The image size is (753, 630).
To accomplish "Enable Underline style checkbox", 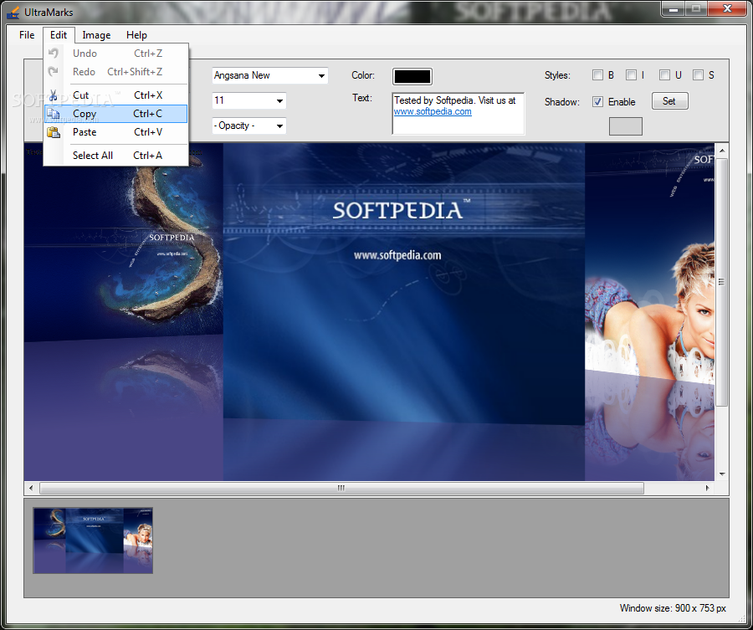I will click(664, 75).
